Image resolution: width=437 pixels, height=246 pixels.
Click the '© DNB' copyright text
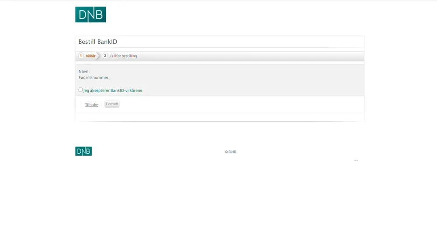click(x=230, y=152)
